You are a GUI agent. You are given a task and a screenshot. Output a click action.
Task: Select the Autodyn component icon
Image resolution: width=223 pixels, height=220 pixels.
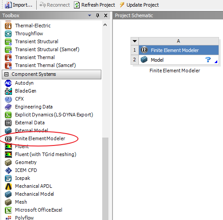click(8, 83)
